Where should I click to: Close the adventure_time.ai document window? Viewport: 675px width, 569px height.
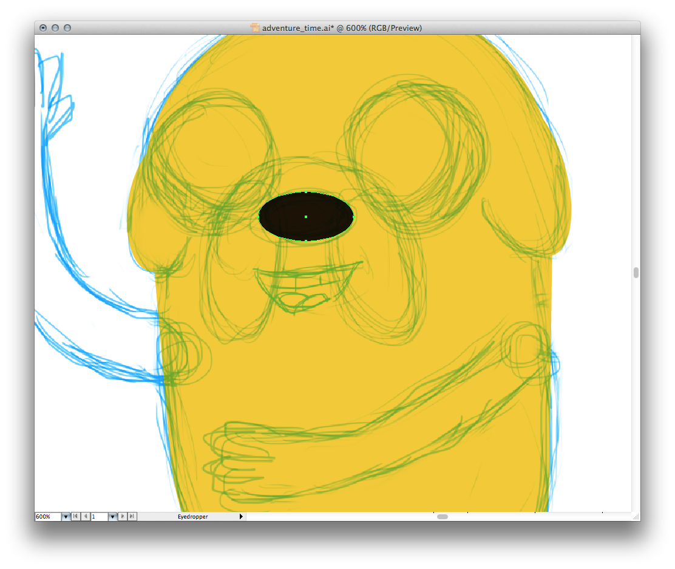pyautogui.click(x=43, y=28)
